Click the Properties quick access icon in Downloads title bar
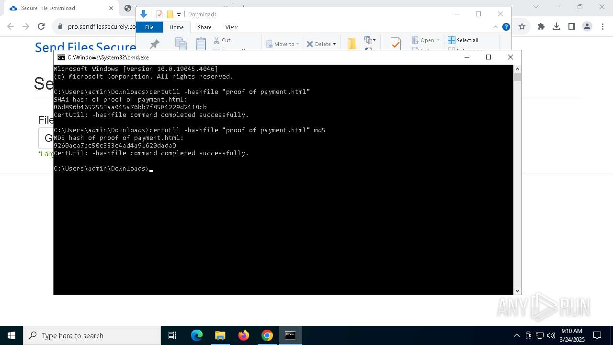 point(159,14)
